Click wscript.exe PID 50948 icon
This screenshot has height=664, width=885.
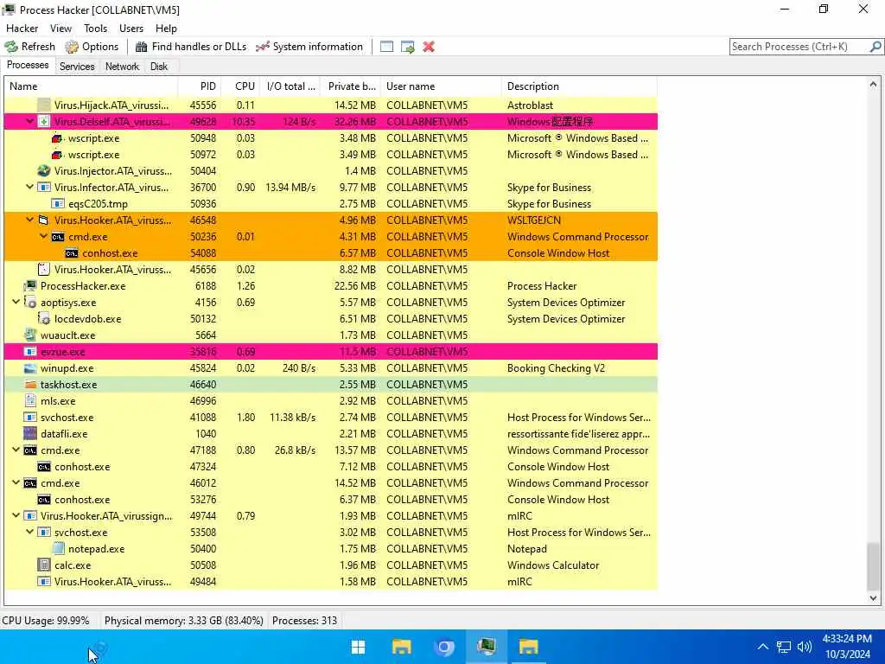[x=57, y=137]
